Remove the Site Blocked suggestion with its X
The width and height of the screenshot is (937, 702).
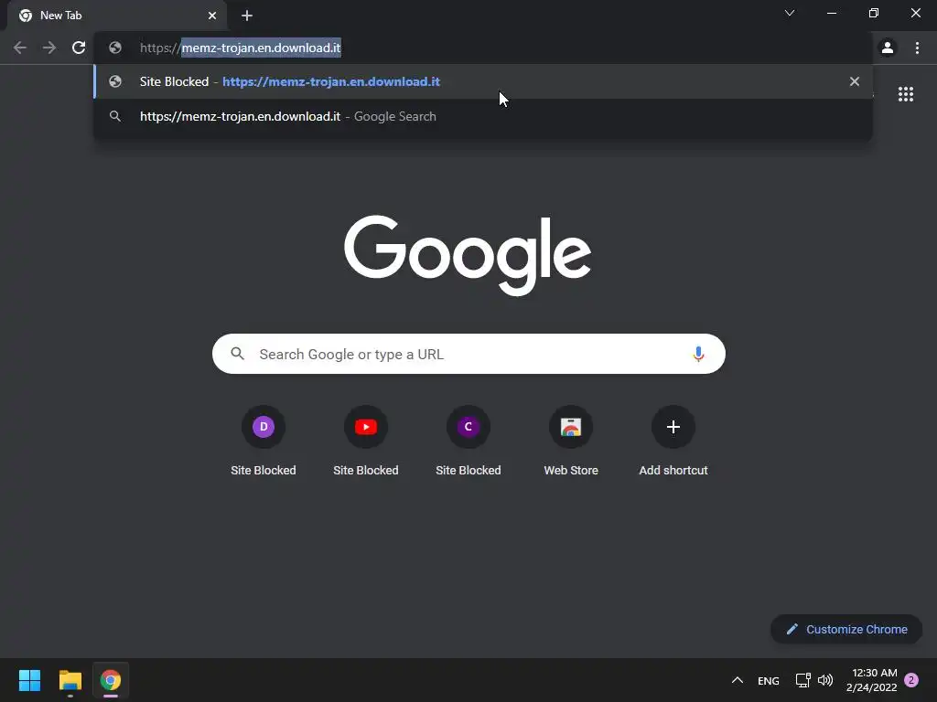[855, 81]
